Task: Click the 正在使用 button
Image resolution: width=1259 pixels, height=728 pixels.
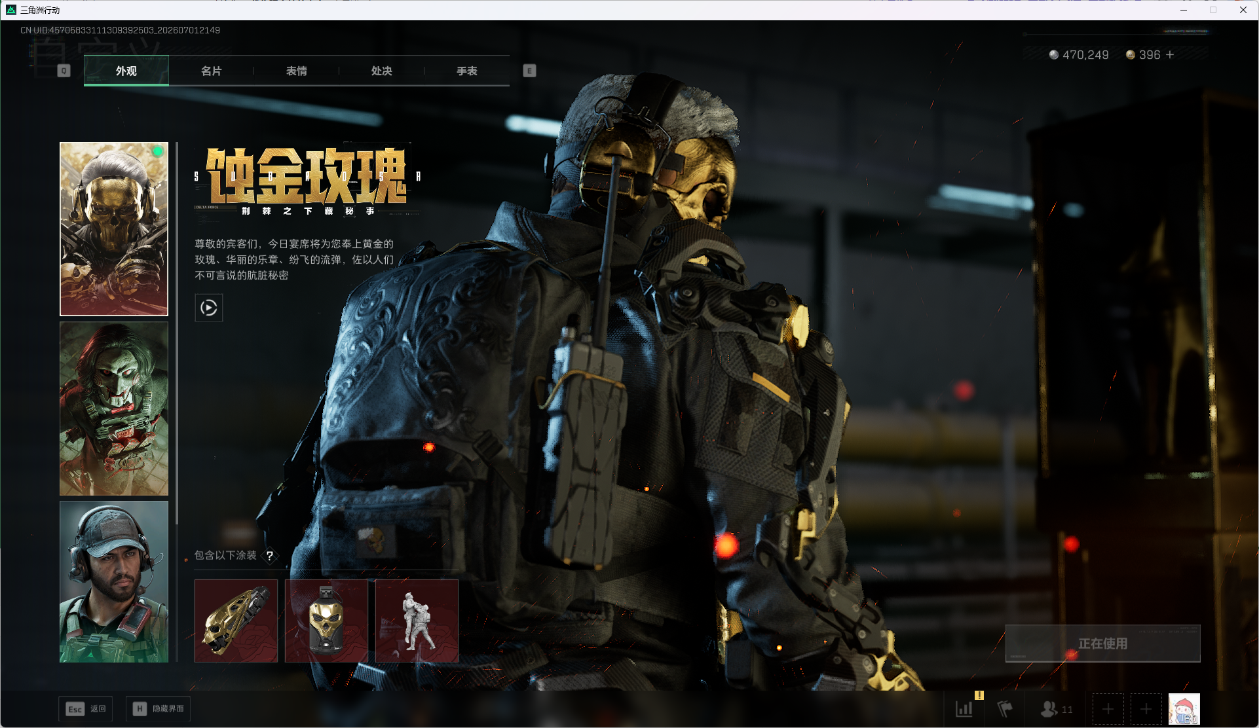Action: tap(1102, 644)
